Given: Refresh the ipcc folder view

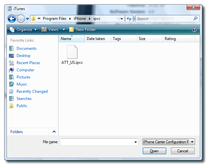Looking at the screenshot, I should pos(129,19).
